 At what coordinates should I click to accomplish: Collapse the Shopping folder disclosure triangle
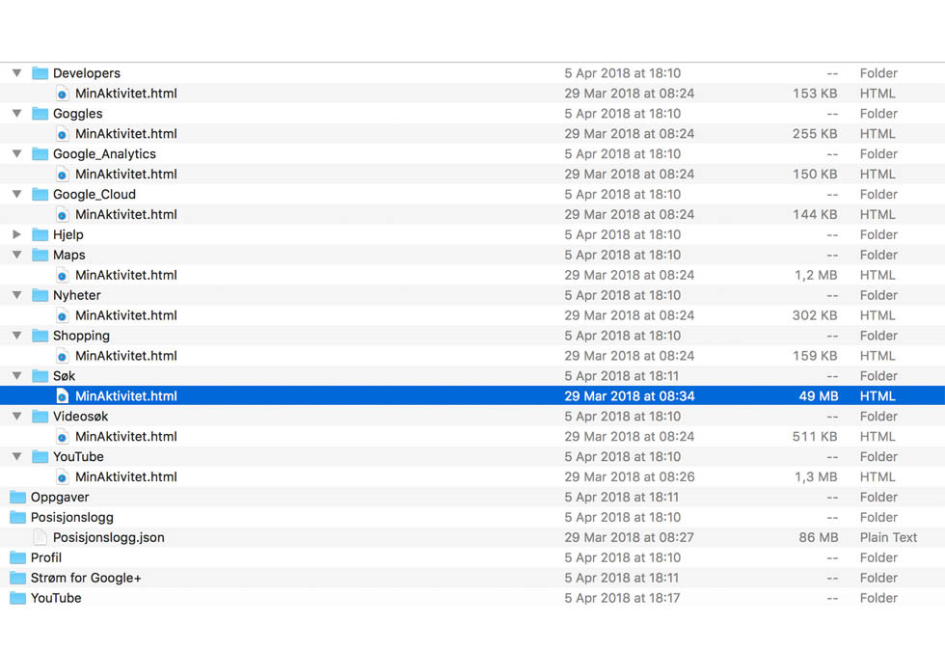click(17, 336)
